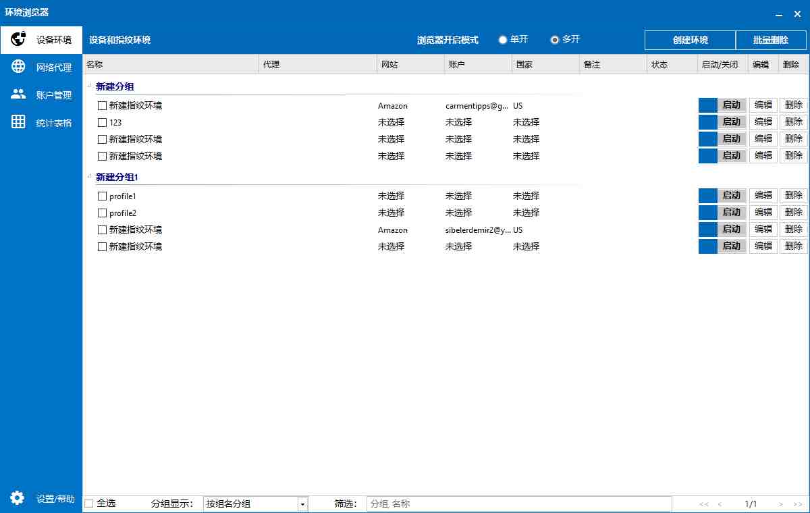Click the 代理 column header
The width and height of the screenshot is (810, 513).
click(x=318, y=65)
